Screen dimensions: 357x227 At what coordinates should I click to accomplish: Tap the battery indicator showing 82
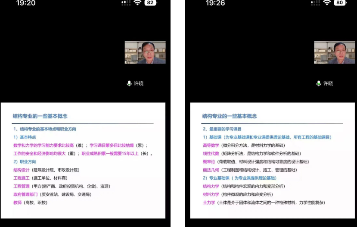click(x=150, y=3)
